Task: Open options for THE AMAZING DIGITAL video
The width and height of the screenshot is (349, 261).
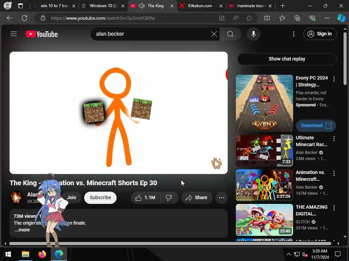Action: click(x=334, y=208)
